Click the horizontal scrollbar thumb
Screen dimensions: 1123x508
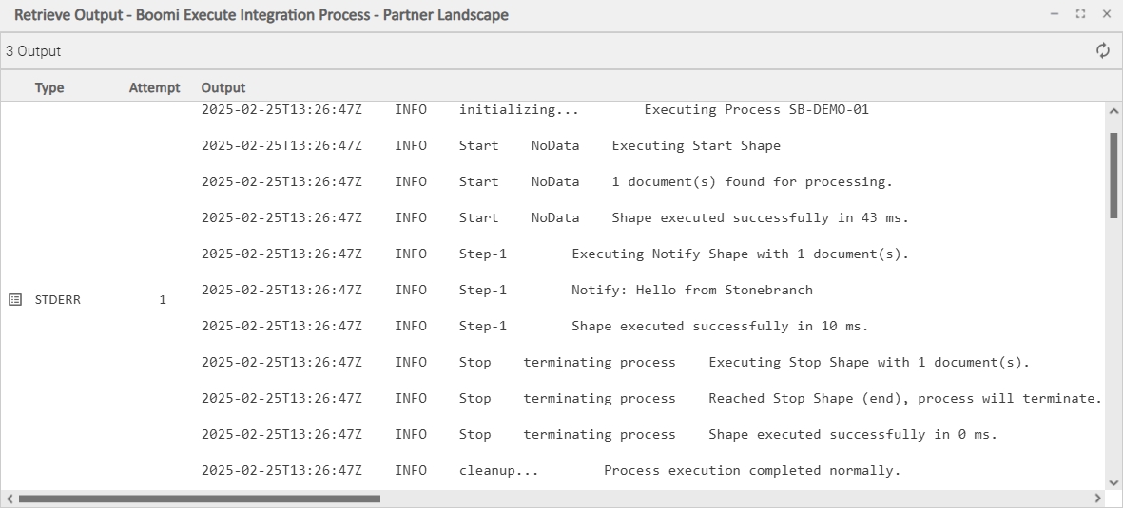[x=199, y=499]
